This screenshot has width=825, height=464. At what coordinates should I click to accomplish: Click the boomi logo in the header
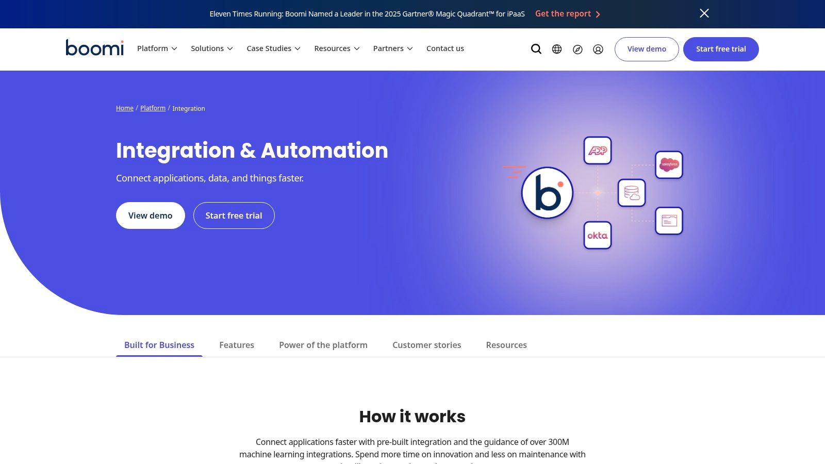click(95, 48)
